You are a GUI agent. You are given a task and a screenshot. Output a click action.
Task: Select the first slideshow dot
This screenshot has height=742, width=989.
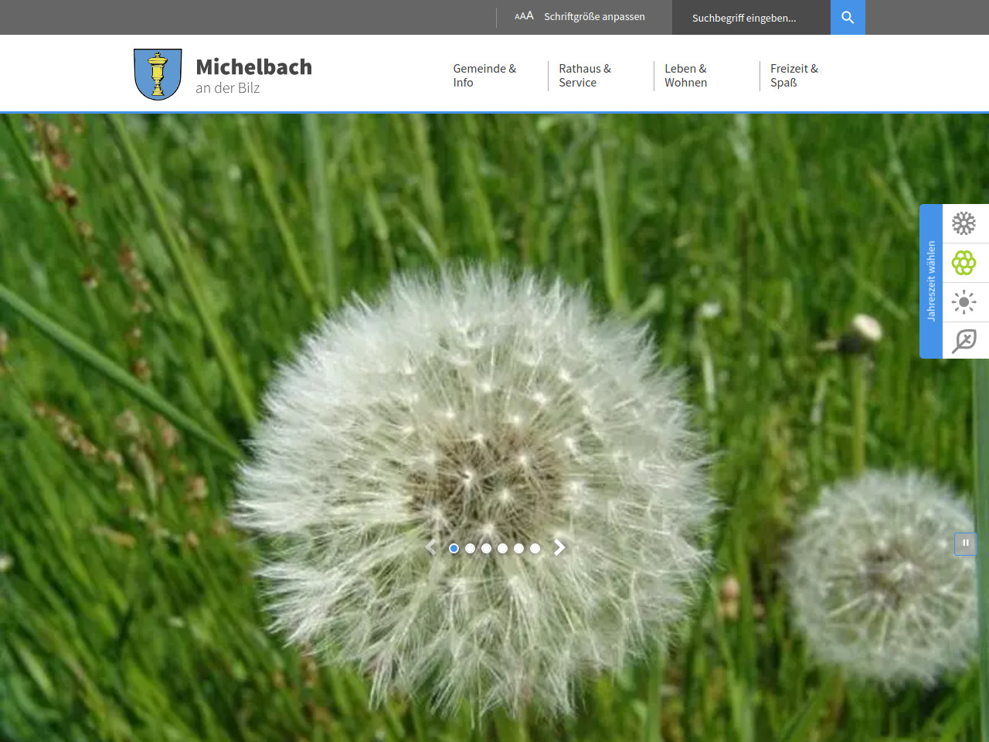pos(454,549)
